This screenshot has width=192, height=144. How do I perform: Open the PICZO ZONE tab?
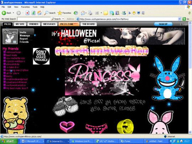(69, 24)
